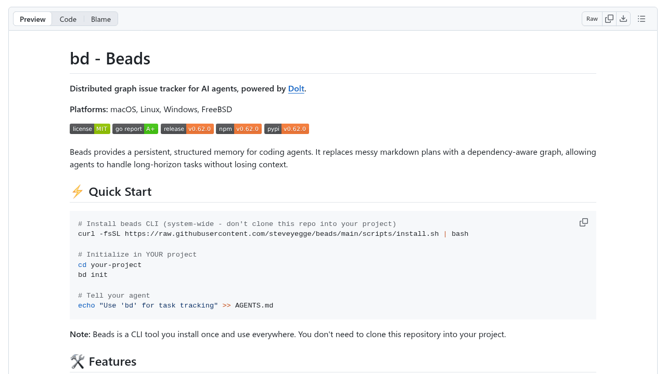Open the file outline icon
Image resolution: width=666 pixels, height=374 pixels.
pyautogui.click(x=642, y=18)
